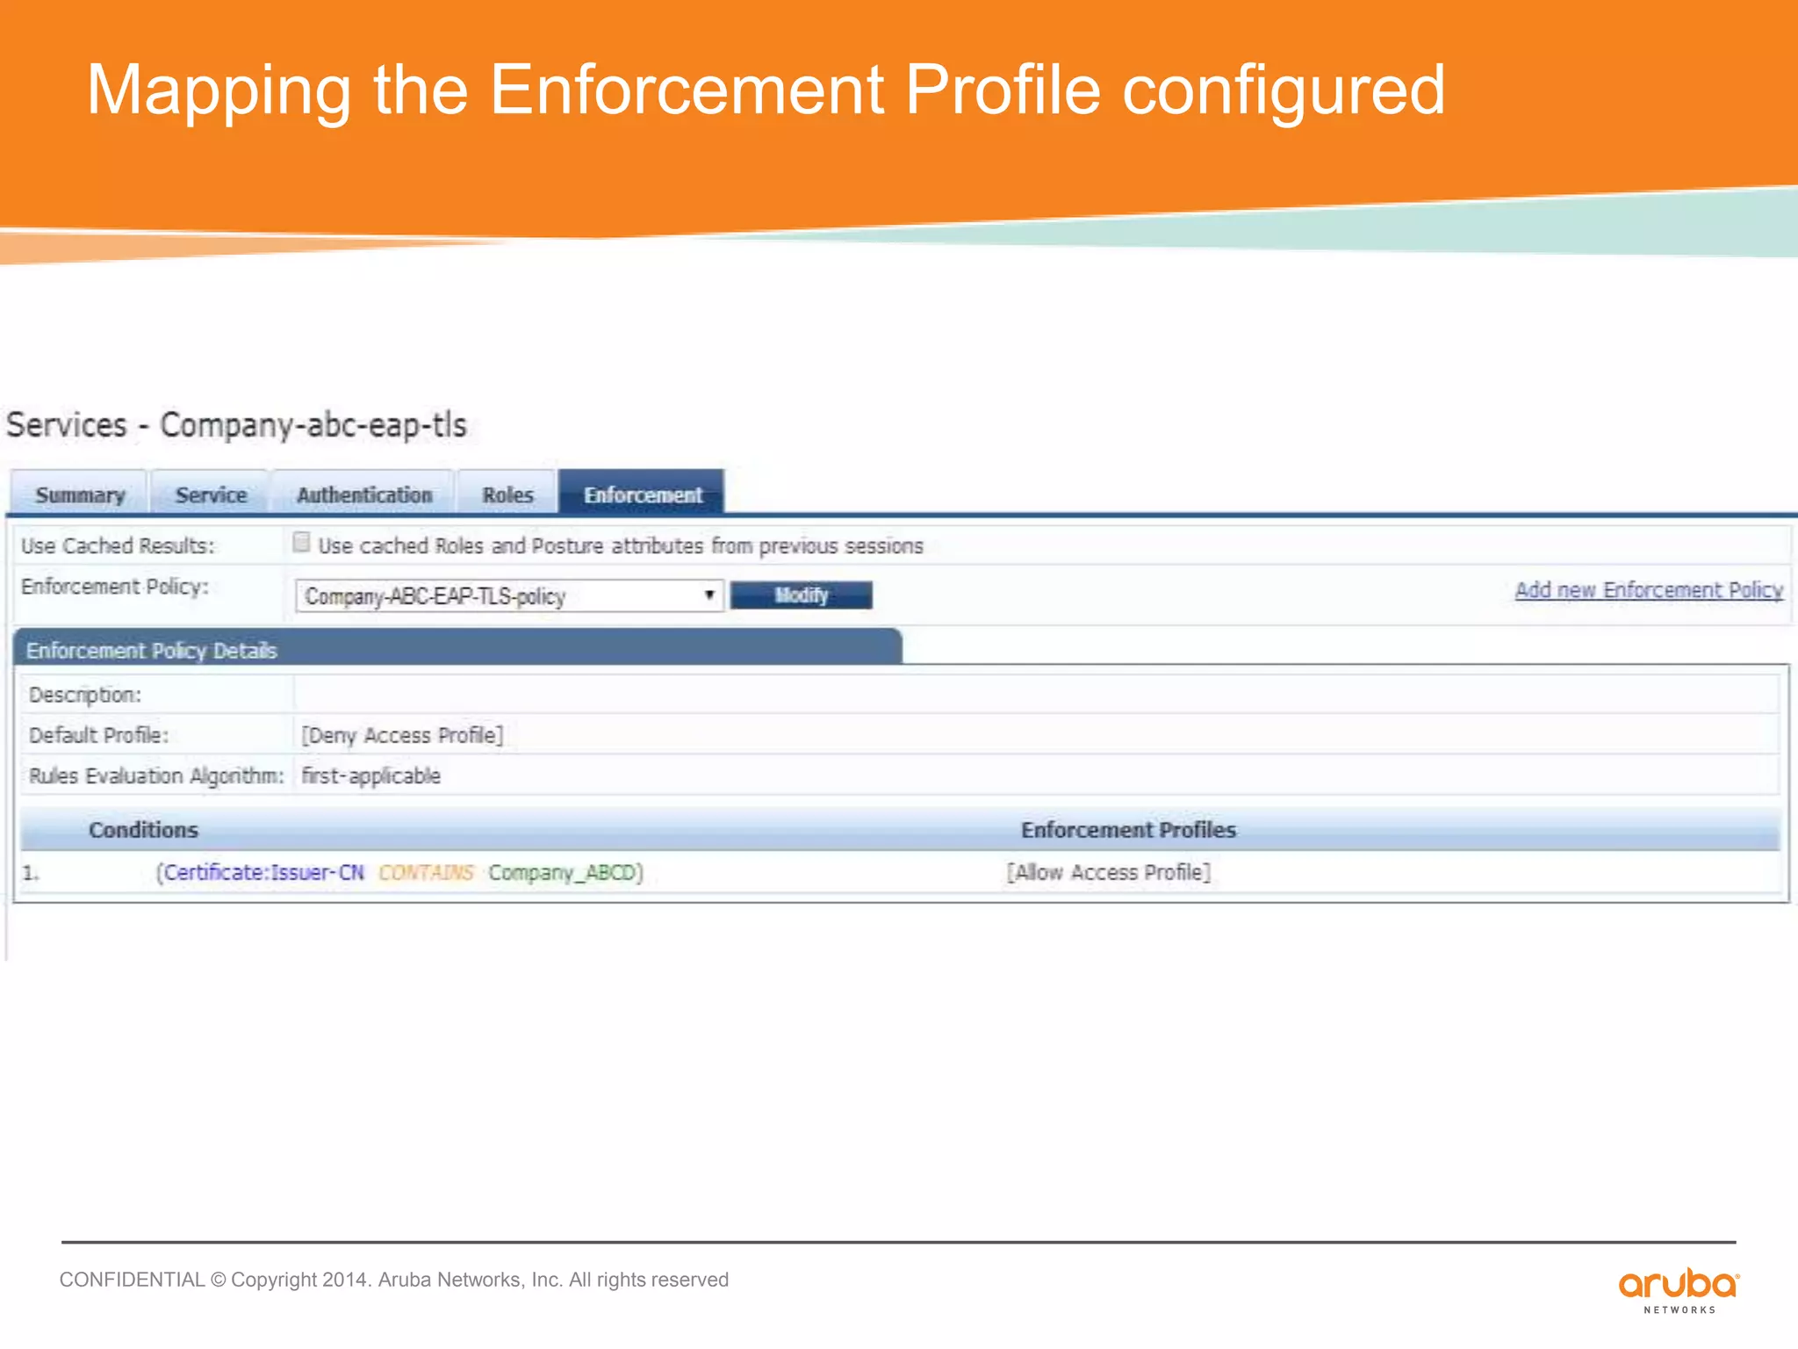Image resolution: width=1798 pixels, height=1349 pixels.
Task: Open the Summary tab
Action: [x=80, y=494]
